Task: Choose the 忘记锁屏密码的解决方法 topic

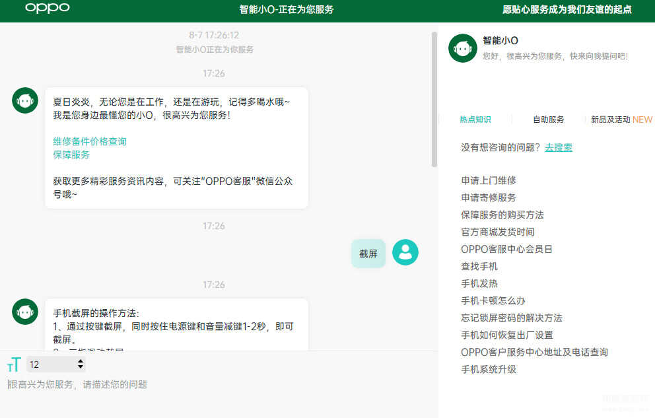Action: (512, 318)
